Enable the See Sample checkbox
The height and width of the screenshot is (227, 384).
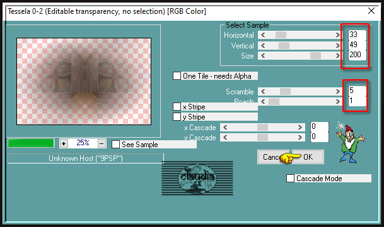pos(115,144)
